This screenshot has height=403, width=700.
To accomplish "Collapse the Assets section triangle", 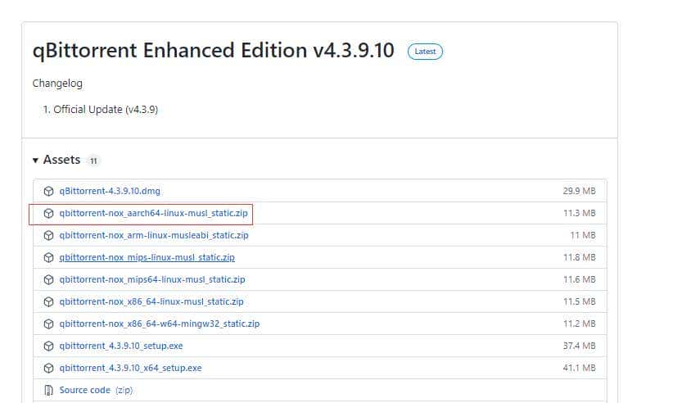I will coord(36,161).
